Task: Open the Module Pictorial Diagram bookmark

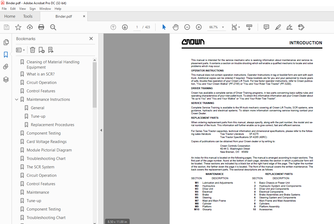Action: tap(49, 150)
